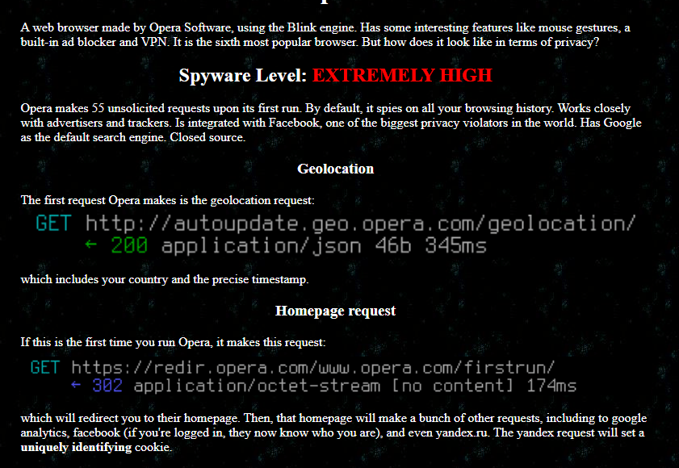Viewport: 679px width, 468px height.
Task: Click 'which will redirect you to their homepage' text
Action: [129, 418]
